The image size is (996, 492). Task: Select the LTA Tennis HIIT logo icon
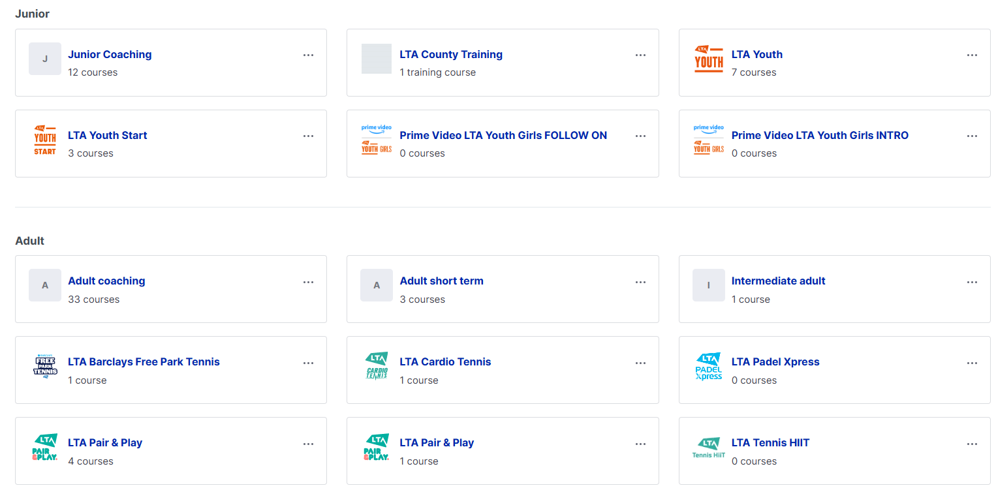pos(708,447)
